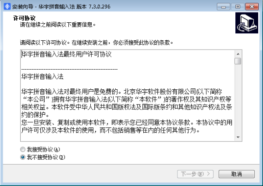Image resolution: width=263 pixels, height=186 pixels.
Task: Click the dashed separator line in the license text
Action: click(69, 69)
